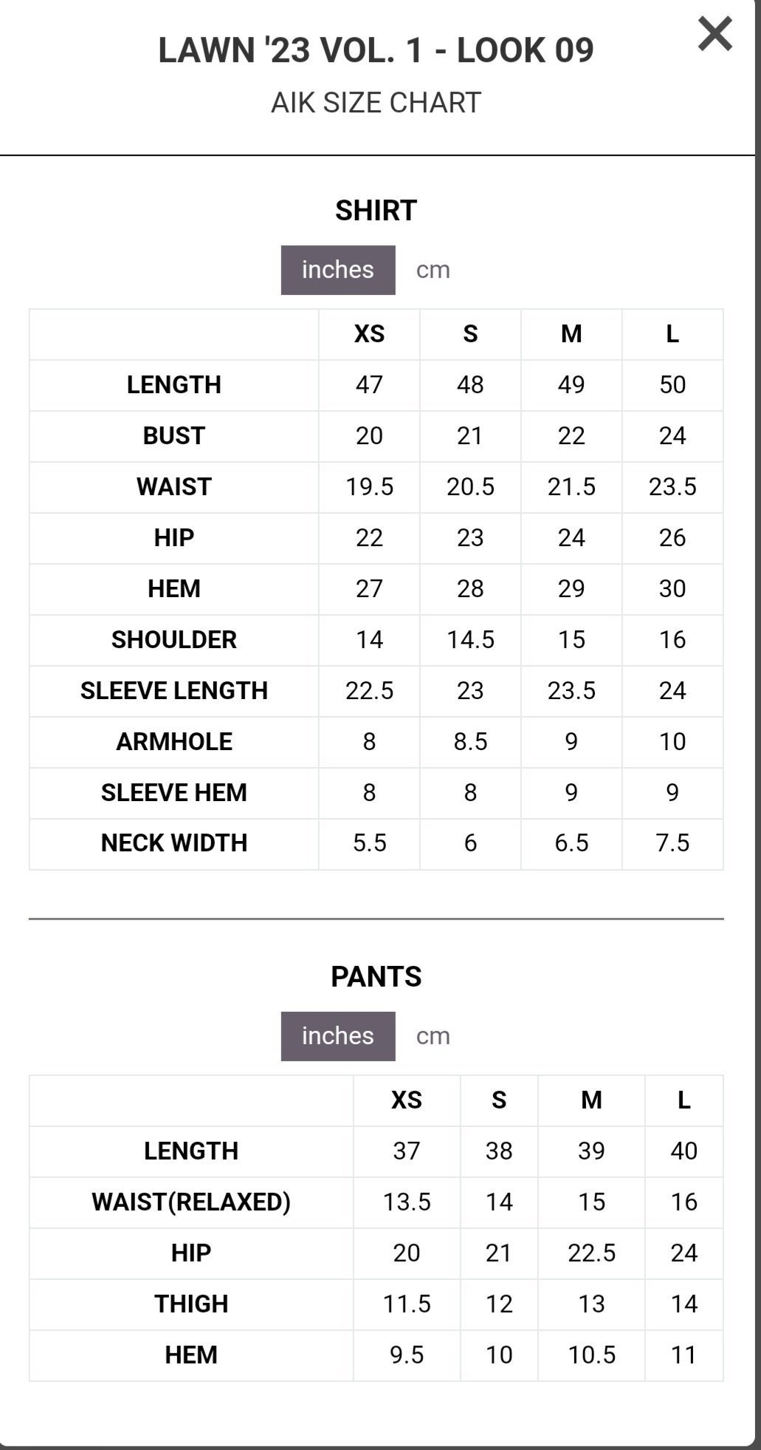The height and width of the screenshot is (1450, 761).
Task: Select inches for the pants table
Action: [338, 1036]
